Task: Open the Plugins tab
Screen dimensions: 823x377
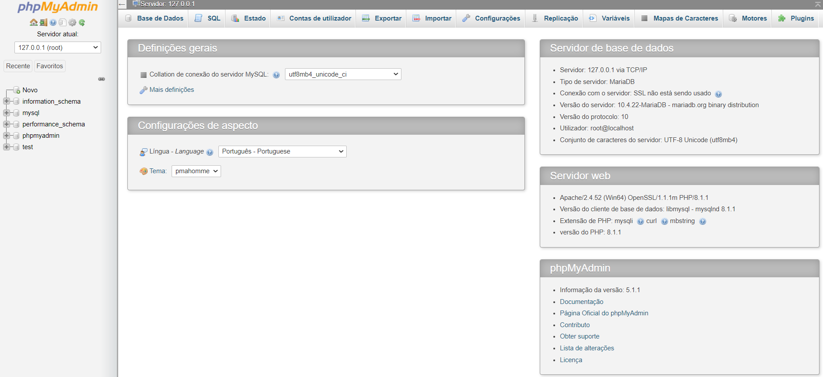Action: click(796, 18)
